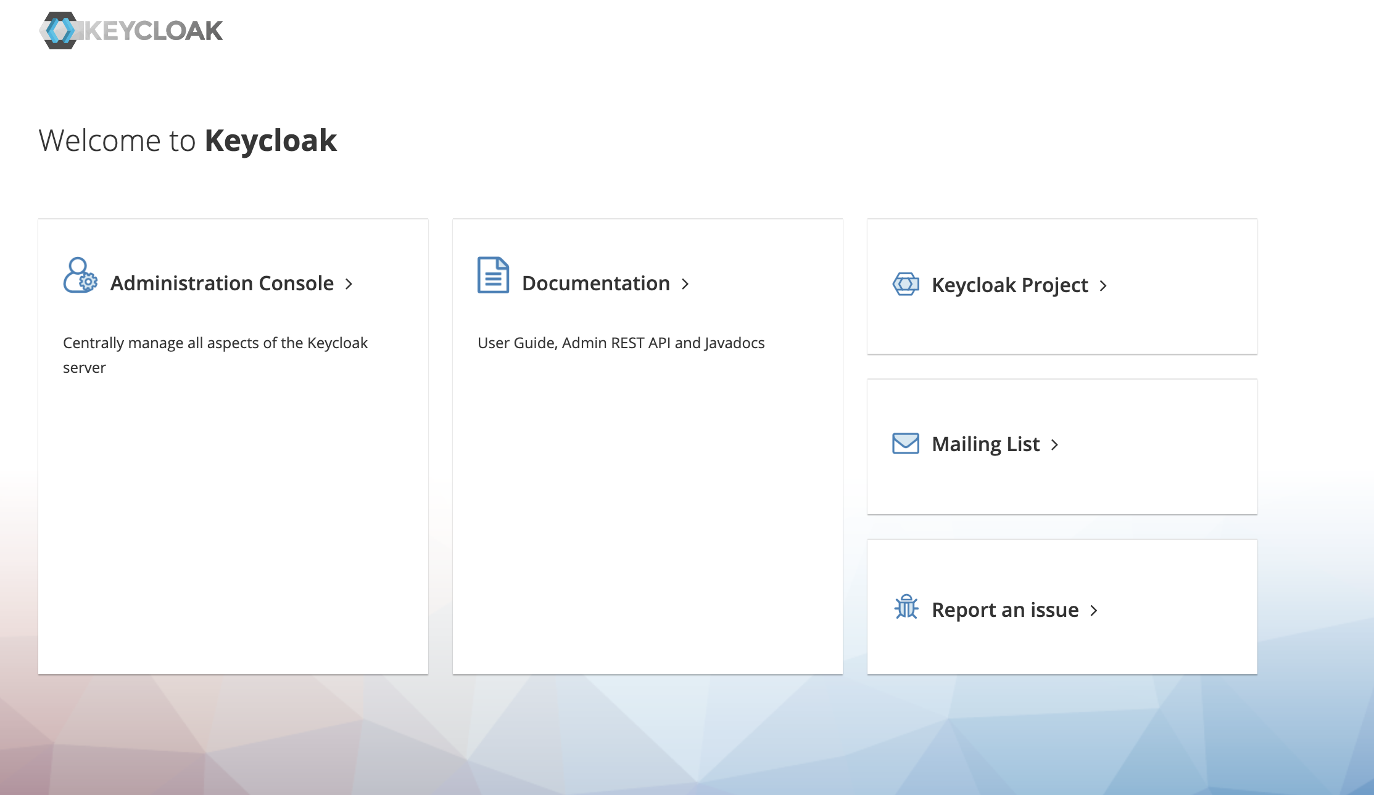Viewport: 1374px width, 795px height.
Task: Click the bug icon beside Report an issue
Action: (906, 609)
